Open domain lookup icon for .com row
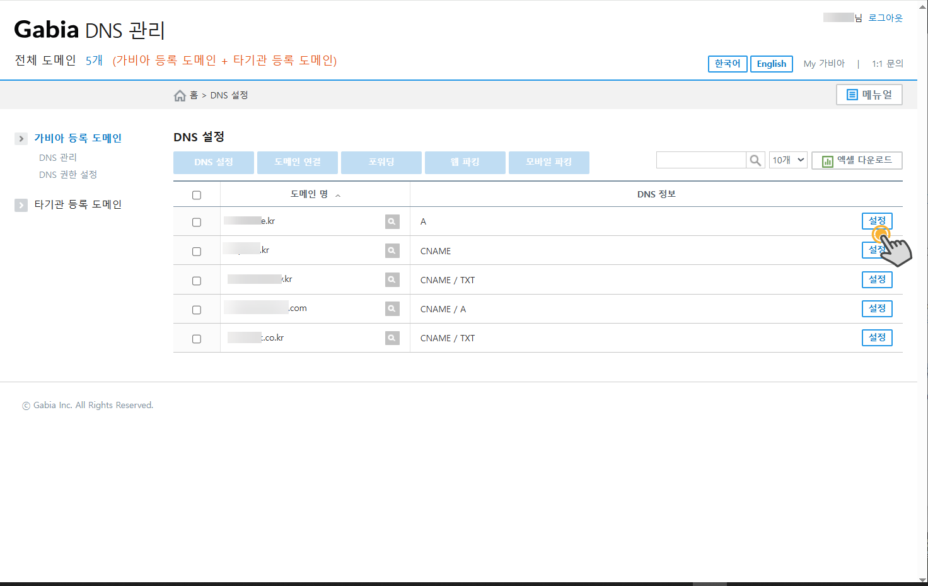This screenshot has height=586, width=928. [392, 308]
